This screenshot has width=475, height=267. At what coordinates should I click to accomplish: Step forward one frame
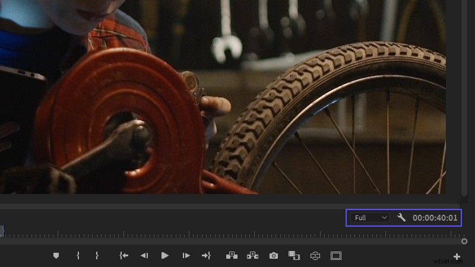click(186, 256)
